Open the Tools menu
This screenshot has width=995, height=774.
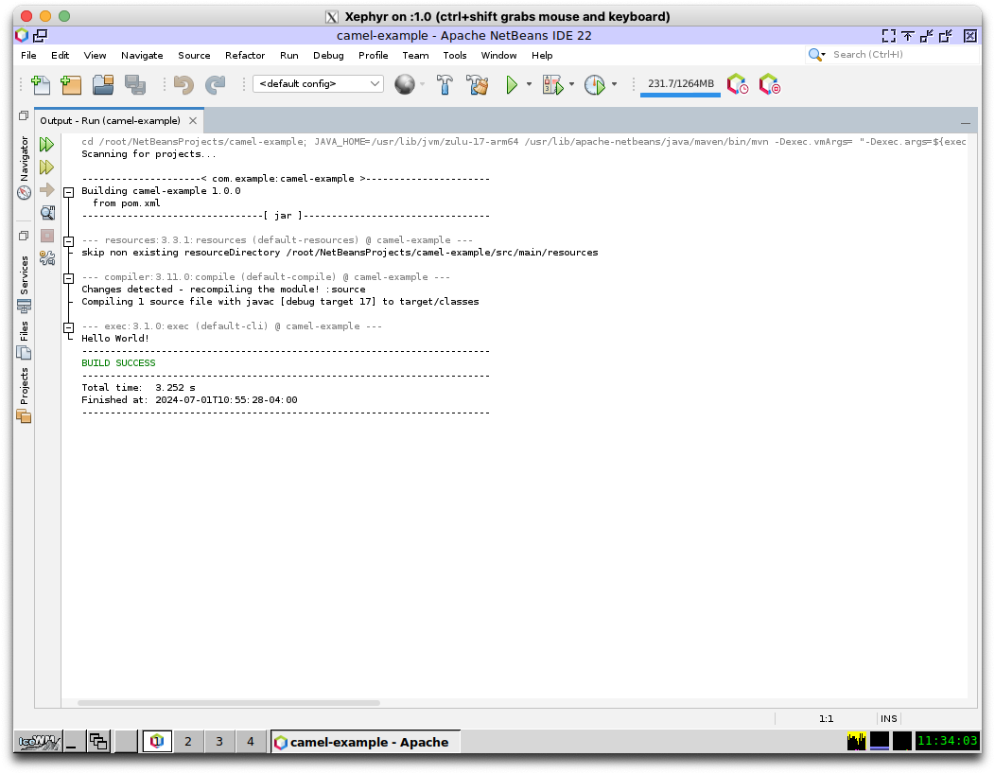tap(454, 55)
